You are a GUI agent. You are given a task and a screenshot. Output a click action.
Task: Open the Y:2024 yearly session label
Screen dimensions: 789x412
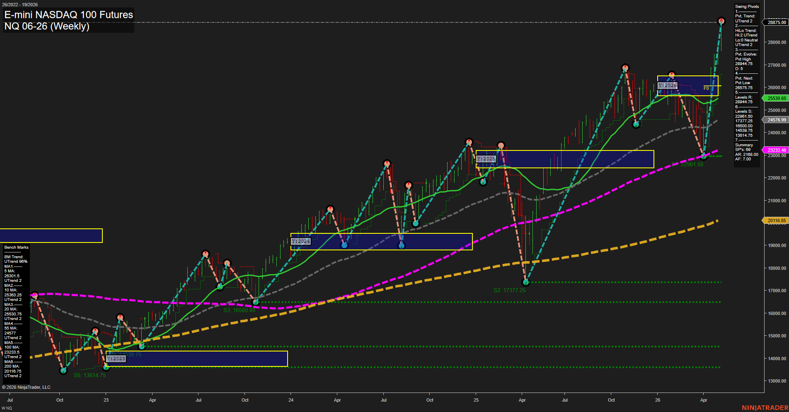[301, 241]
